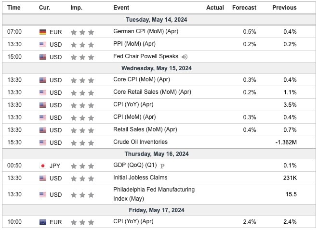Open the PPI (MoM) (Apr) event
Image resolution: width=318 pixels, height=230 pixels.
click(x=134, y=44)
